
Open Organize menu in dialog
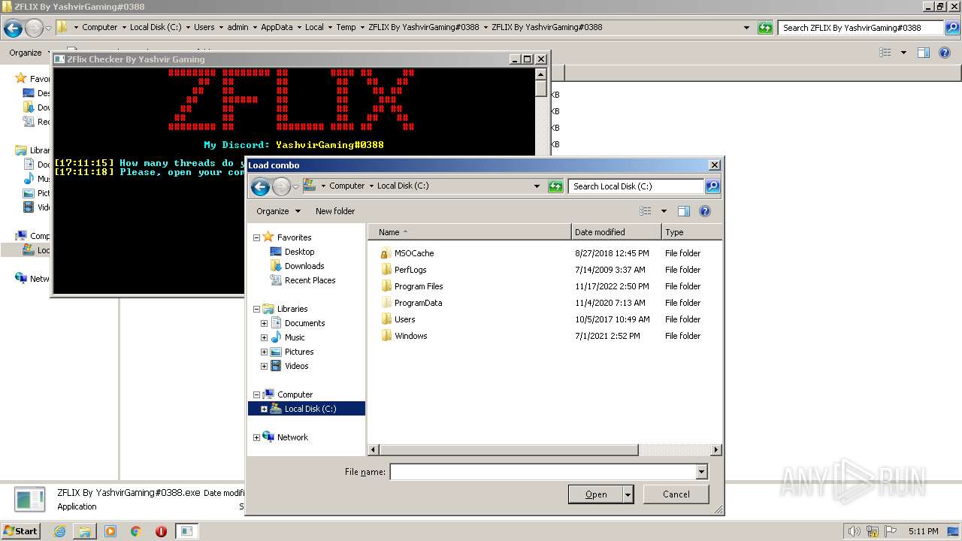(x=278, y=211)
